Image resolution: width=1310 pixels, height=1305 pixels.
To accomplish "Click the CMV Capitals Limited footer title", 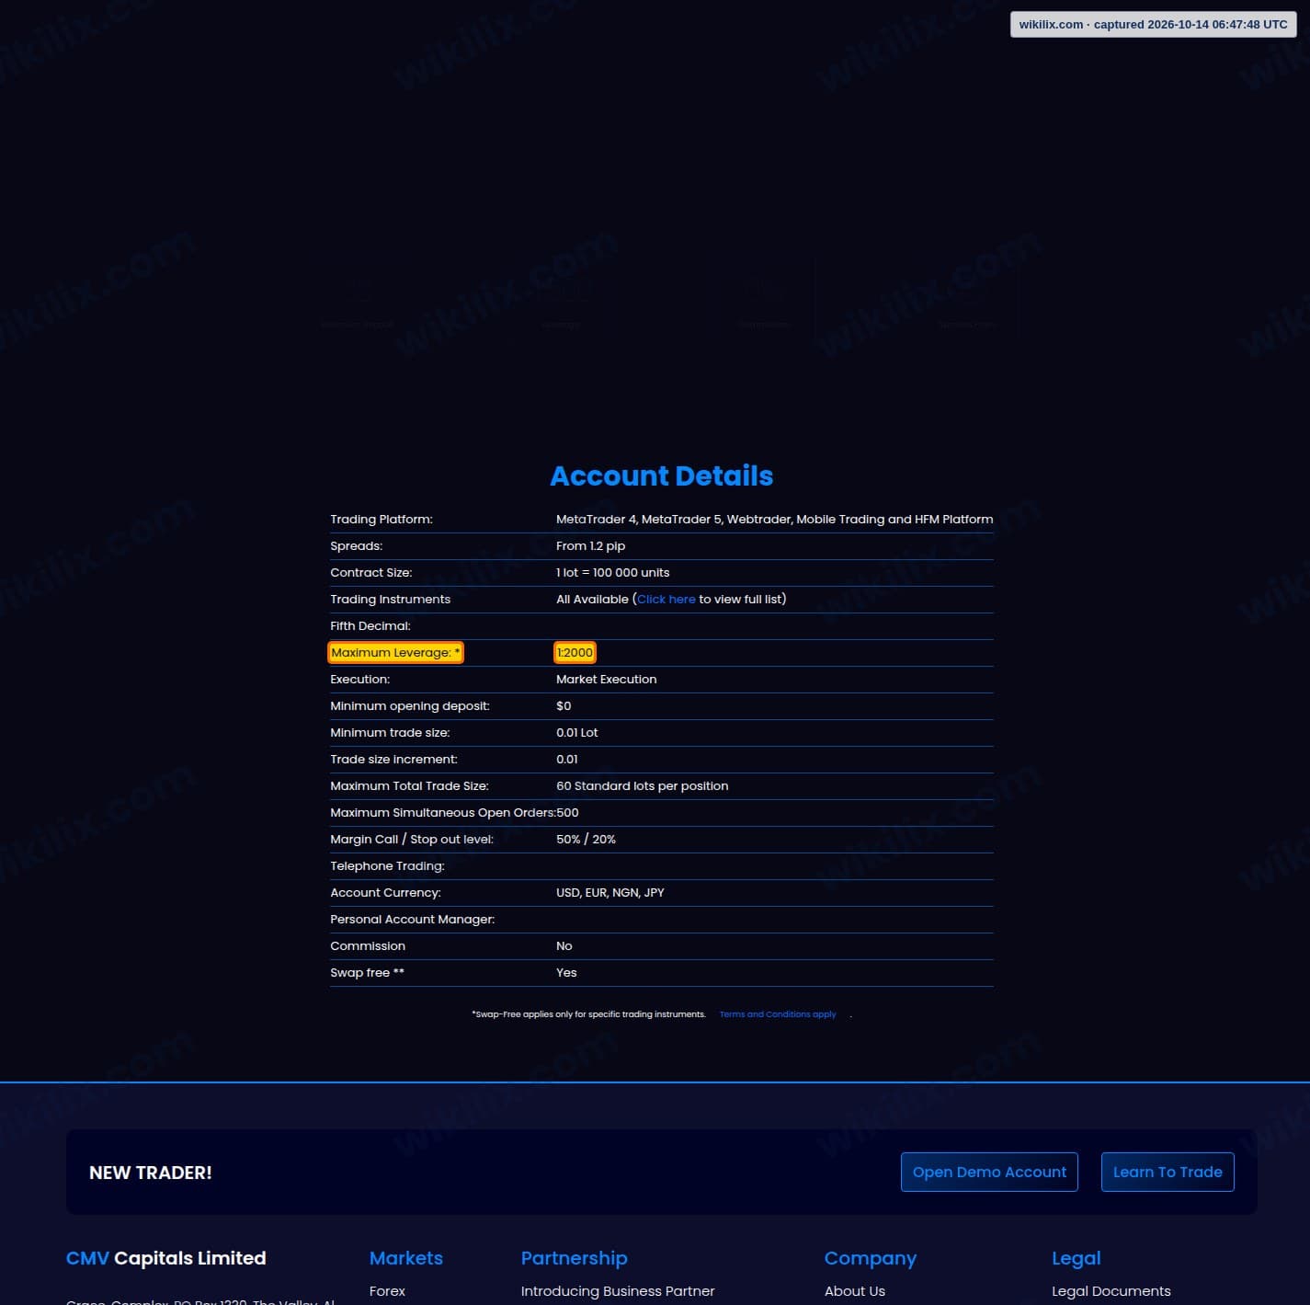I will tap(166, 1258).
